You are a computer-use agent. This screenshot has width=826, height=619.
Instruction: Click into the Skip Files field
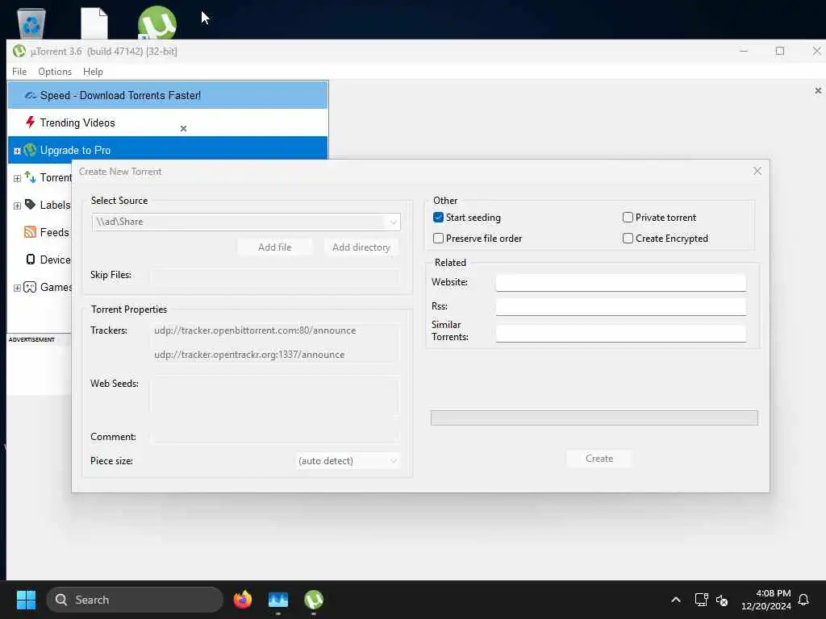click(x=274, y=276)
